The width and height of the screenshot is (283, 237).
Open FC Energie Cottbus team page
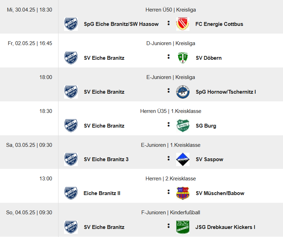219,24
